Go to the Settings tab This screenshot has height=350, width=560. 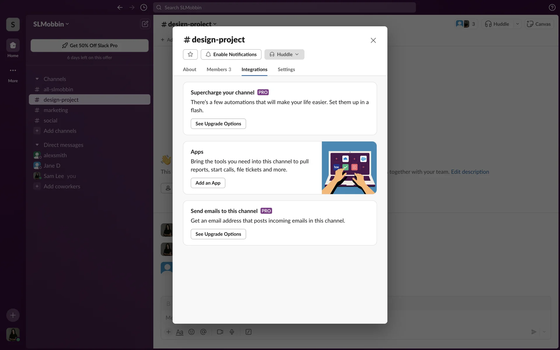pos(286,69)
